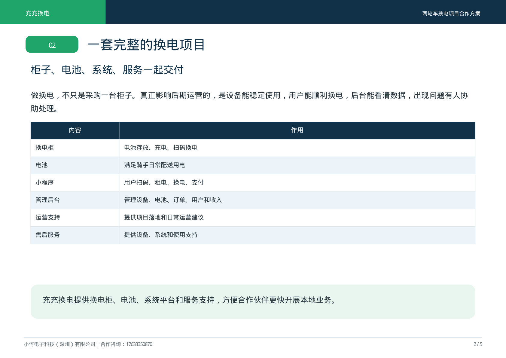Click the paragraph starting 做换电，不只是采购一台柜子
Image resolution: width=506 pixels, height=358 pixels.
coord(249,102)
